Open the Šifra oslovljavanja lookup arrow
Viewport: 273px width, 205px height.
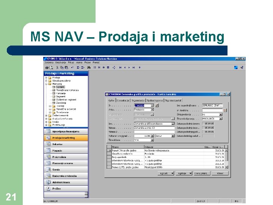[221, 119]
